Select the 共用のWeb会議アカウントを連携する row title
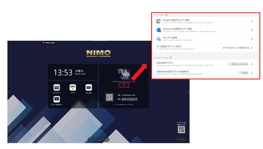Screen dimensions: 263x149 coord(173,72)
